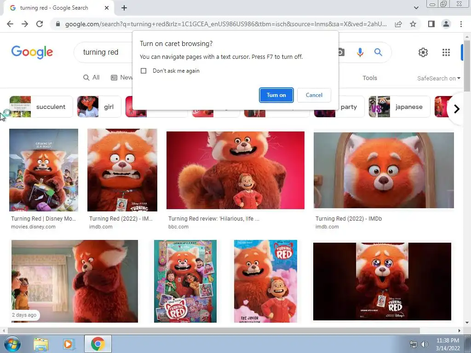Image resolution: width=471 pixels, height=353 pixels.
Task: Switch to News results tab
Action: coord(121,78)
